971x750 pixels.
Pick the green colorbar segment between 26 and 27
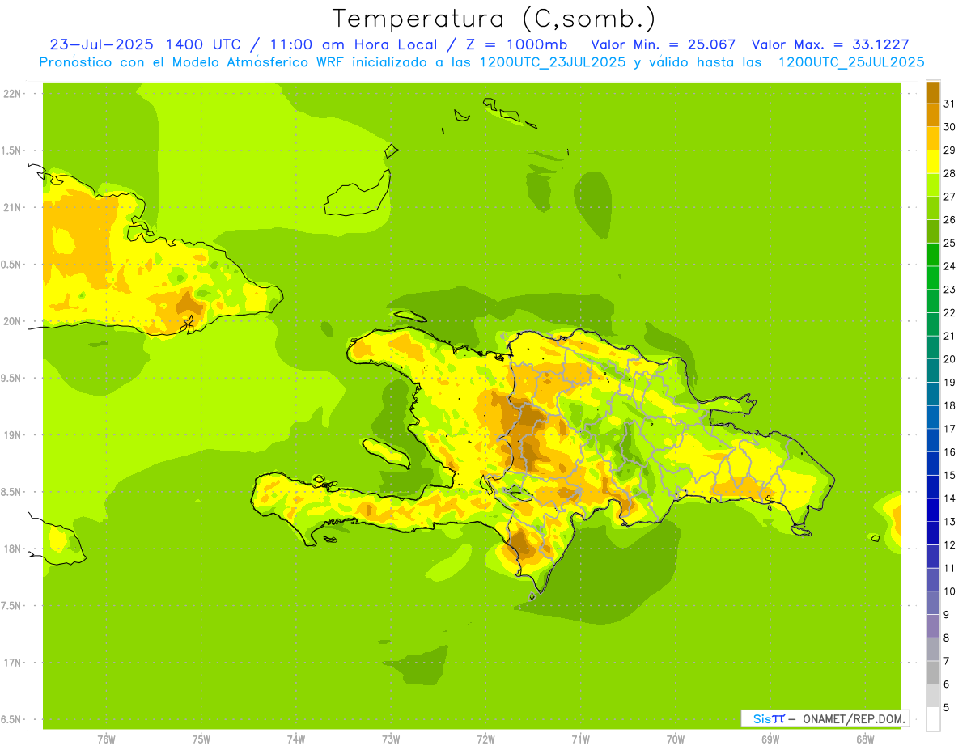(x=933, y=208)
